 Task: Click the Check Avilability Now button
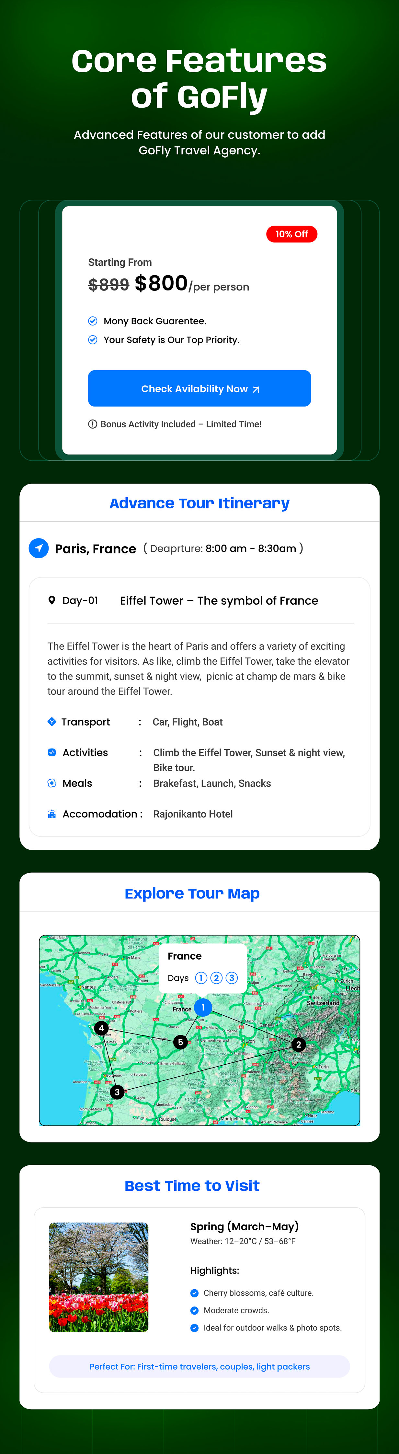click(x=199, y=388)
